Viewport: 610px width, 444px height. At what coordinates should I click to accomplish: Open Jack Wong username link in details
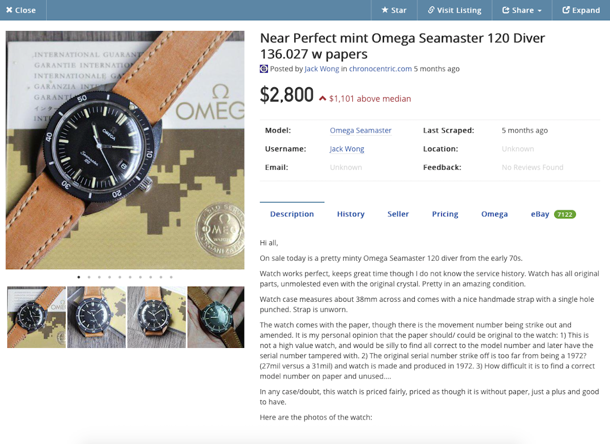(347, 149)
